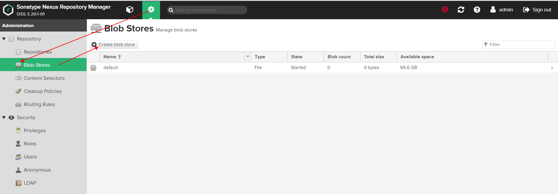Click the 'default' name cell

pos(111,68)
